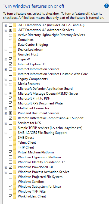Disable the Hyper-V checkbox
This screenshot has width=109, height=204.
click(11, 59)
